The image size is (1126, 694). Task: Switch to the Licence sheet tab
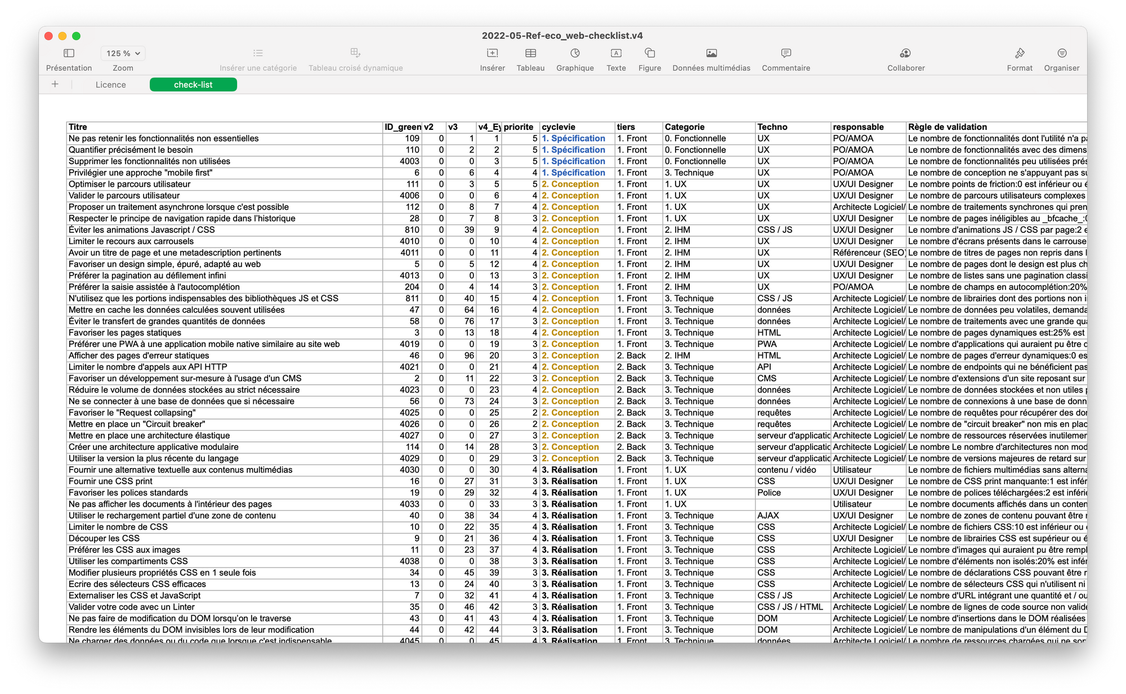click(110, 85)
